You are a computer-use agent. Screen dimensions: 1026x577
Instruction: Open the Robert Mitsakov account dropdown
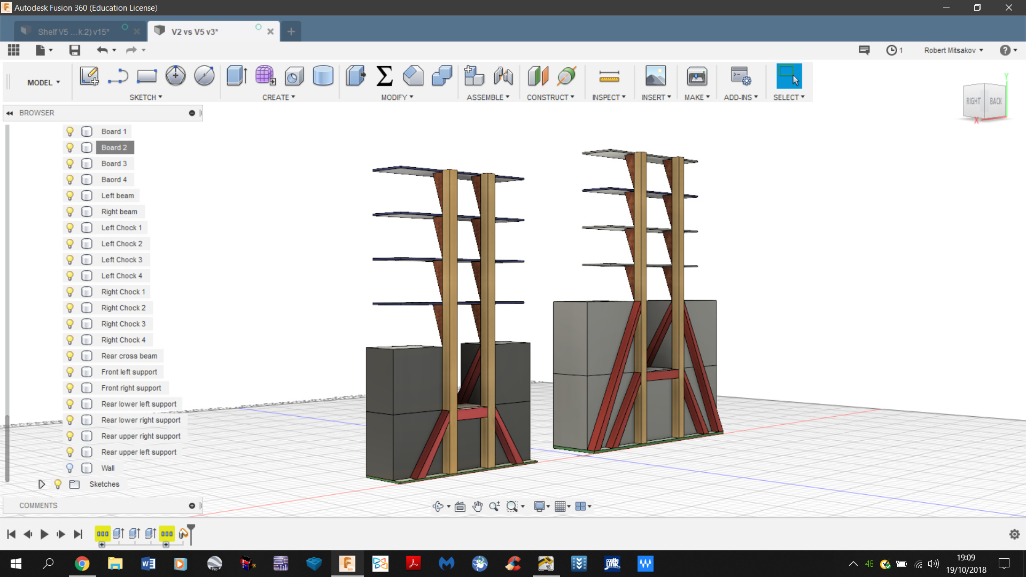(953, 50)
